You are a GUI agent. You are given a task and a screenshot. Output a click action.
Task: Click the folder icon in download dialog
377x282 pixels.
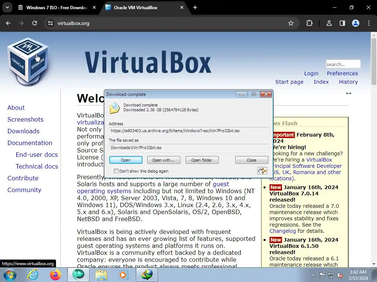point(115,108)
